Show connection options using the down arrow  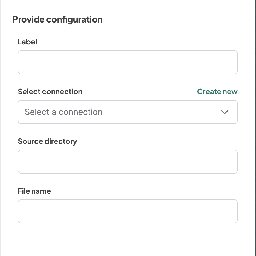point(224,112)
